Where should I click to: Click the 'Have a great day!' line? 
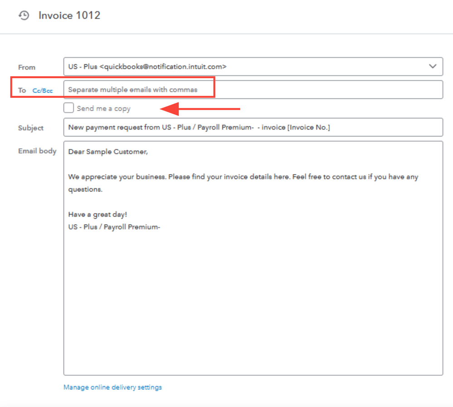pyautogui.click(x=97, y=214)
